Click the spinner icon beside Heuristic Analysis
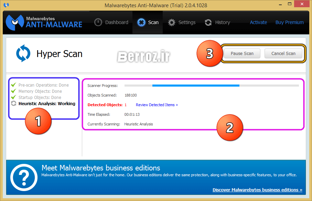The width and height of the screenshot is (312, 201). coord(13,103)
